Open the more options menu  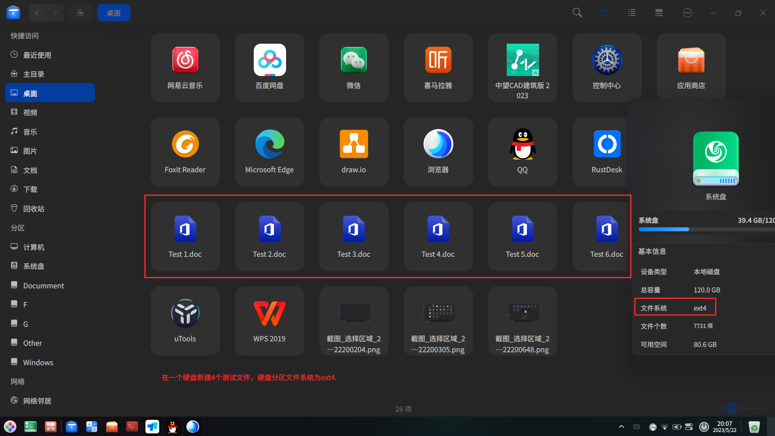(687, 13)
